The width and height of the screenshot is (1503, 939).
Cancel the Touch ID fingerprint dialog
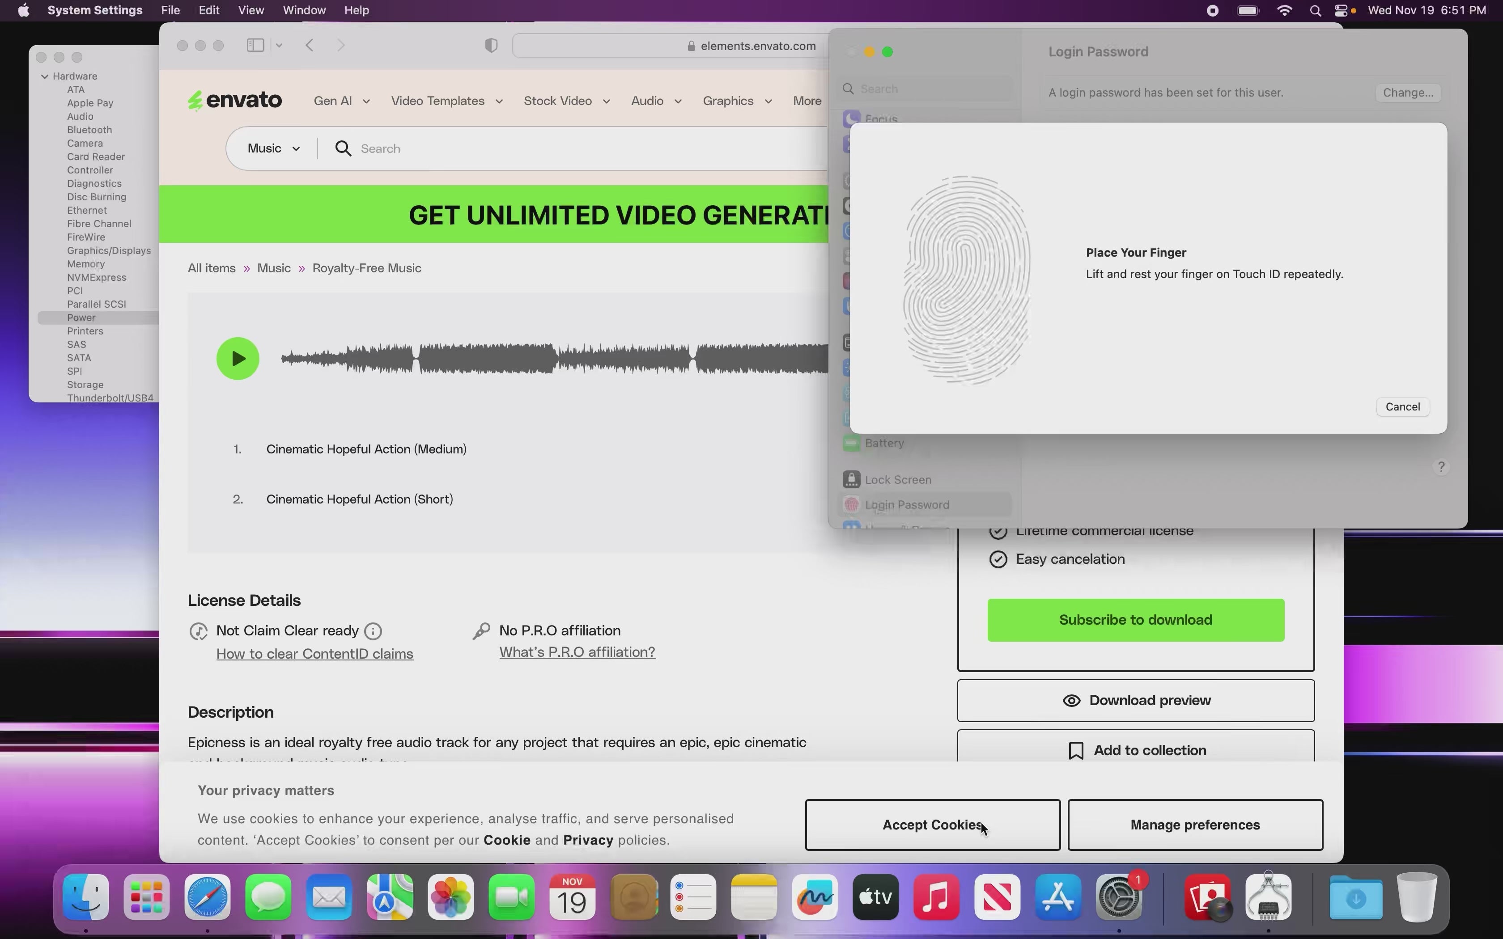(1402, 407)
